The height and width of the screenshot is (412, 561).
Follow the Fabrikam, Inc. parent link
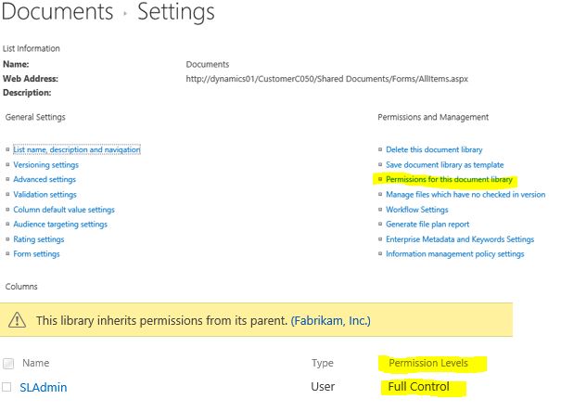(331, 320)
